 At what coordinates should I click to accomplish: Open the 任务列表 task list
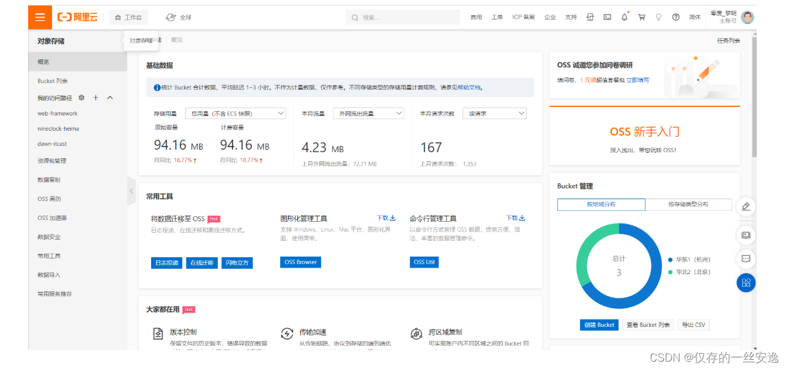coord(729,40)
